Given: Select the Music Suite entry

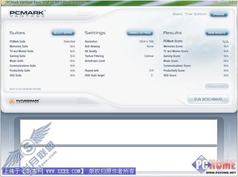Looking at the screenshot, I should (x=42, y=61).
